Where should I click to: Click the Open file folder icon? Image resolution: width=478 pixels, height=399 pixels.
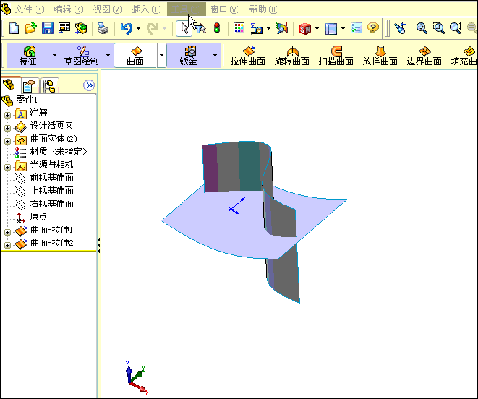[x=31, y=28]
